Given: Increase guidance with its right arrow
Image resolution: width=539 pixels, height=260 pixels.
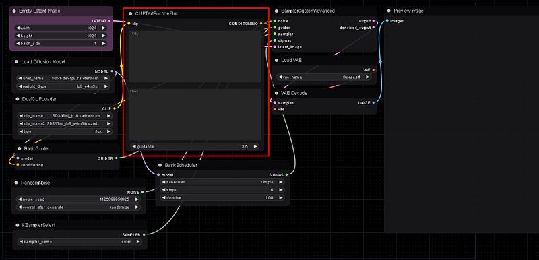Looking at the screenshot, I should (x=255, y=146).
